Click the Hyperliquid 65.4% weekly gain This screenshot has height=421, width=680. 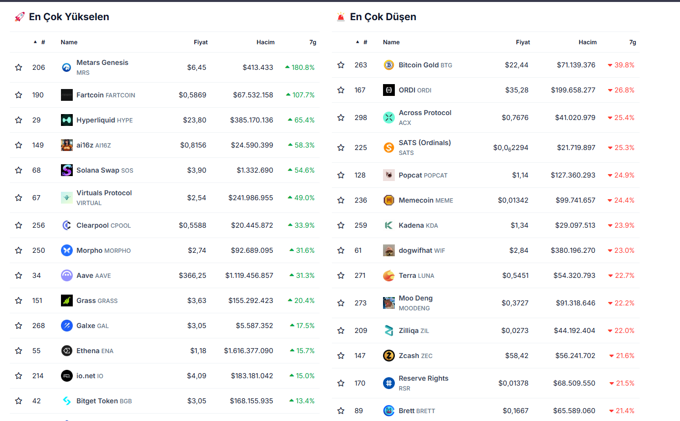(x=301, y=120)
